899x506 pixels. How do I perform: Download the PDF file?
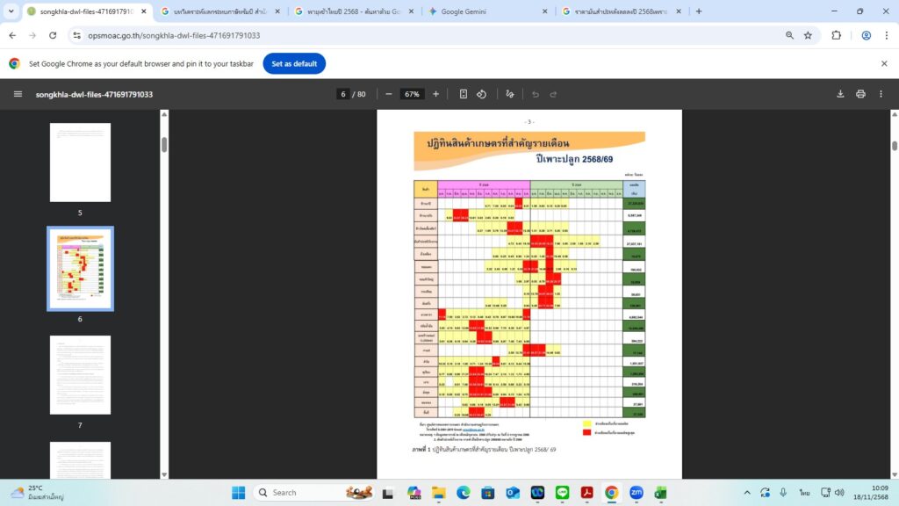tap(840, 94)
